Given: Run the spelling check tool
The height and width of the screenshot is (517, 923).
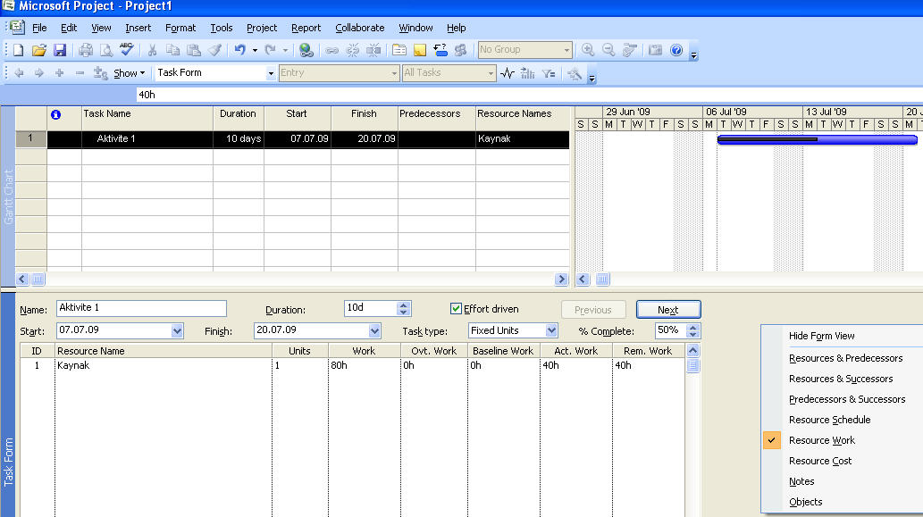Looking at the screenshot, I should coord(127,50).
